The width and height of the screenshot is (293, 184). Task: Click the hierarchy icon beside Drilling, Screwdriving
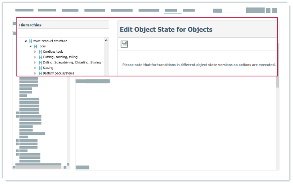[x=40, y=63]
